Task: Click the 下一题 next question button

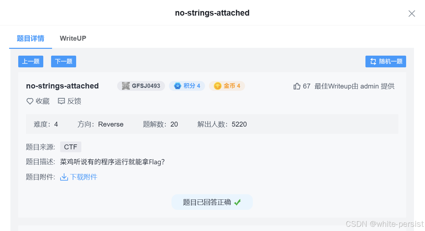Action: point(63,61)
